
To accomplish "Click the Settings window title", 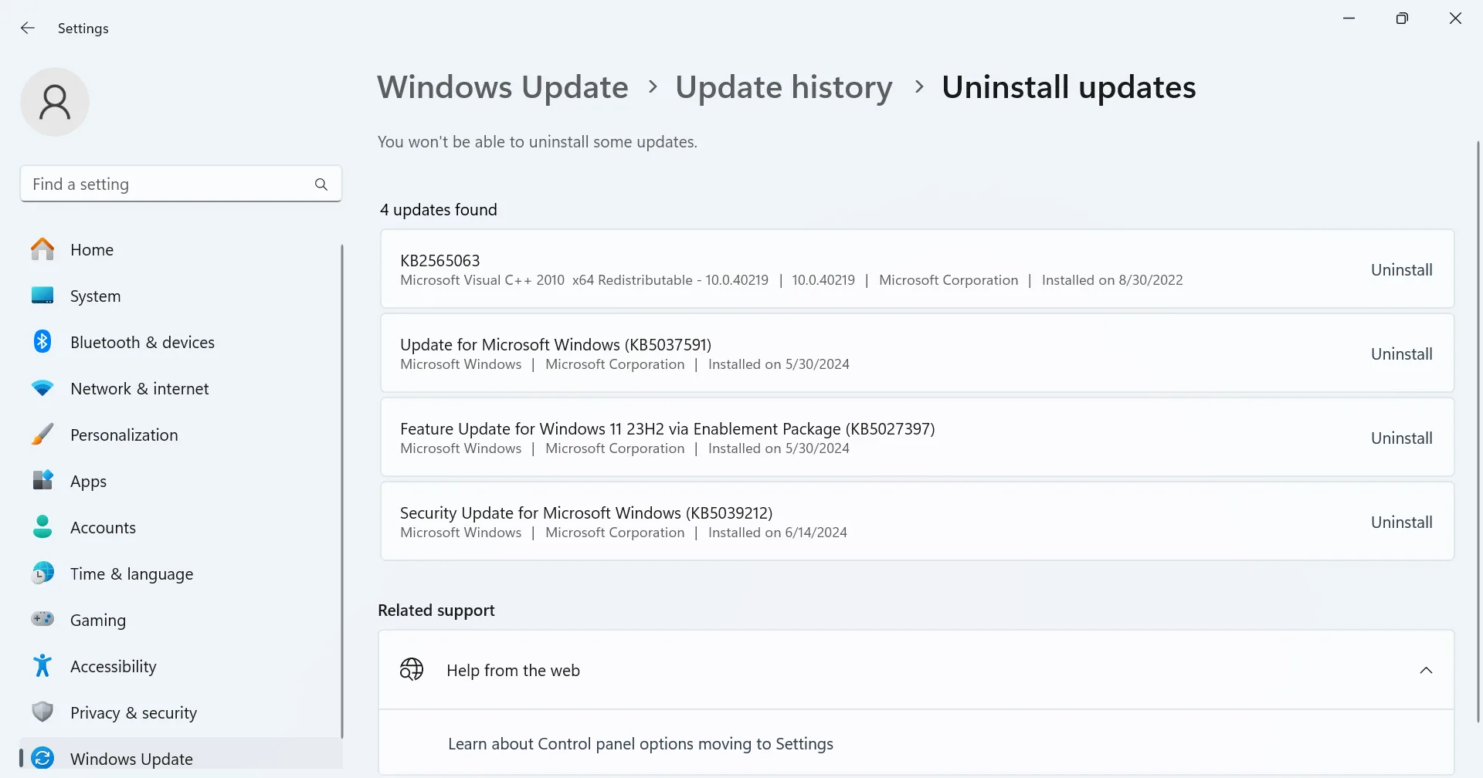I will pyautogui.click(x=83, y=29).
